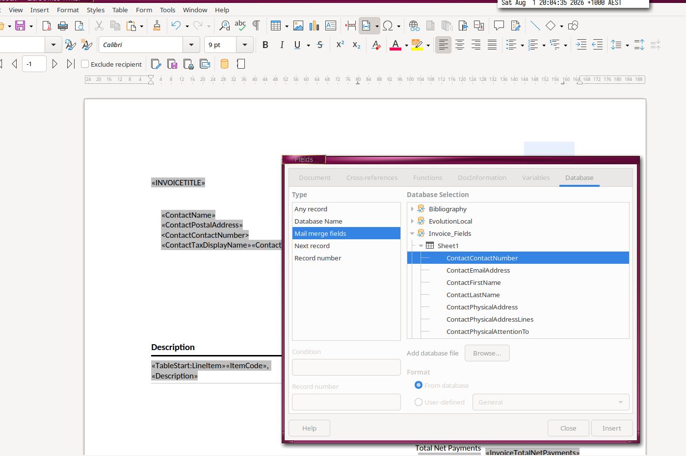Justify the paragraph alignment
This screenshot has width=686, height=456.
coord(492,45)
